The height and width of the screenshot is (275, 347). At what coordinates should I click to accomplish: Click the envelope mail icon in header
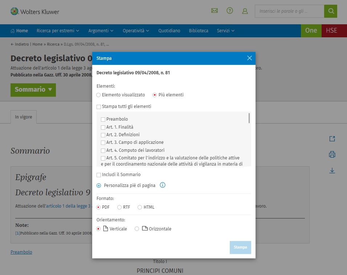coord(215,11)
